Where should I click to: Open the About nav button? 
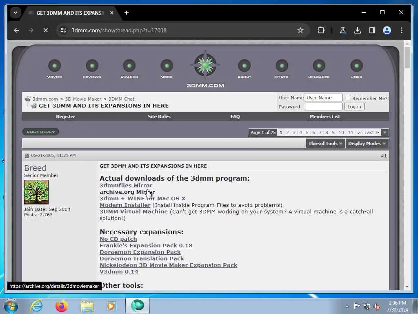tap(245, 68)
